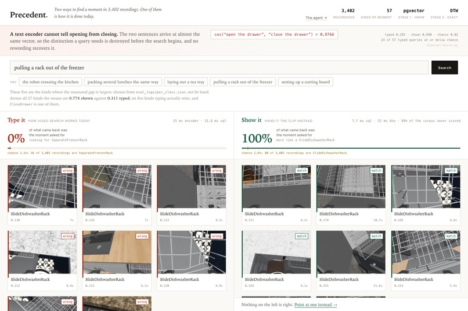The image size is (468, 311).
Task: Open the wrong result card scored 0.126
Action: click(x=117, y=195)
